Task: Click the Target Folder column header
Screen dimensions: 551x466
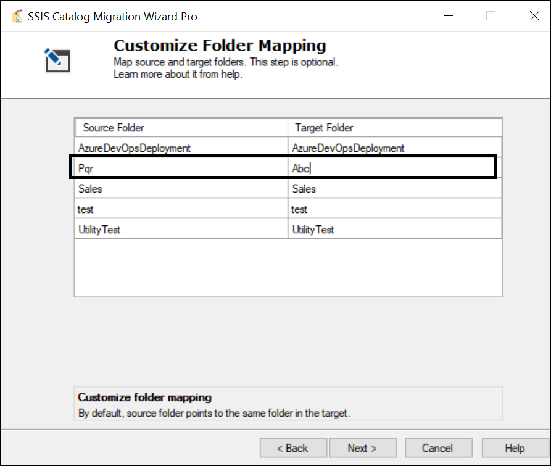Action: coord(395,128)
